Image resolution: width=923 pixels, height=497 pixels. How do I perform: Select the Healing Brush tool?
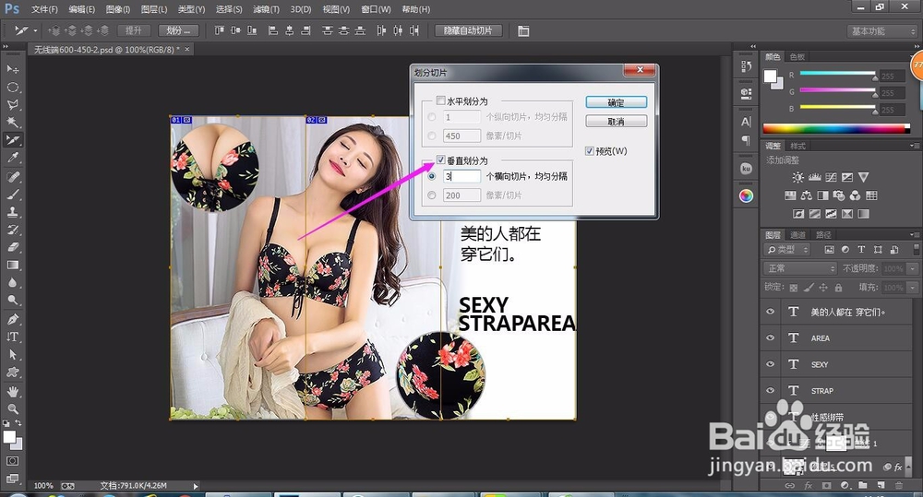coord(12,176)
